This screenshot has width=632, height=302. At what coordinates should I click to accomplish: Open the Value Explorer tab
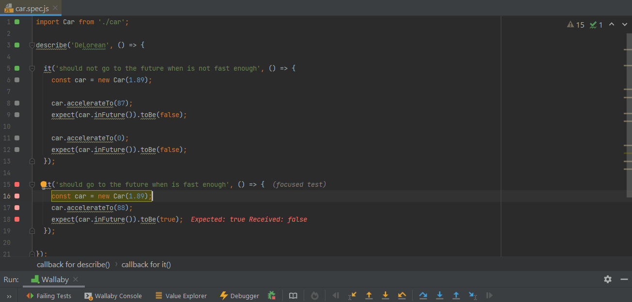[x=181, y=296]
